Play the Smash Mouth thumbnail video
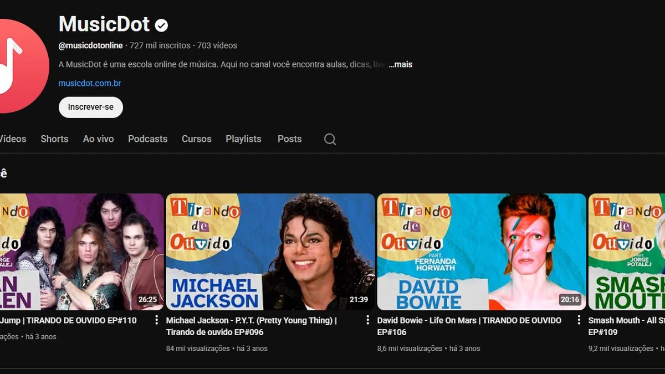 click(x=627, y=252)
